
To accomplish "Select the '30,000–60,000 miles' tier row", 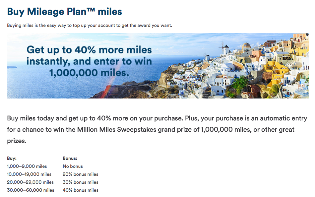I will tap(31, 190).
